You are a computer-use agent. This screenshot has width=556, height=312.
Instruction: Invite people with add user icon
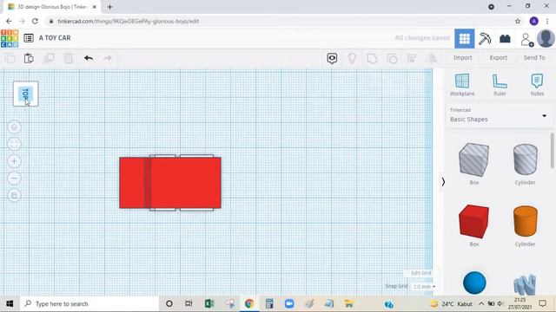coord(527,39)
